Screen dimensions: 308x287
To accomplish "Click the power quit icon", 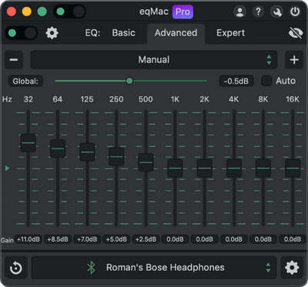I will [x=295, y=12].
